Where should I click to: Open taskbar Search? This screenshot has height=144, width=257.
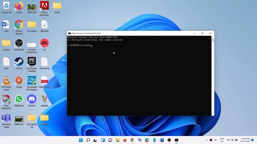88,140
